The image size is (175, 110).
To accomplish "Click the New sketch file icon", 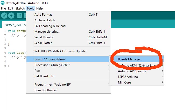I will pyautogui.click(x=19, y=16).
